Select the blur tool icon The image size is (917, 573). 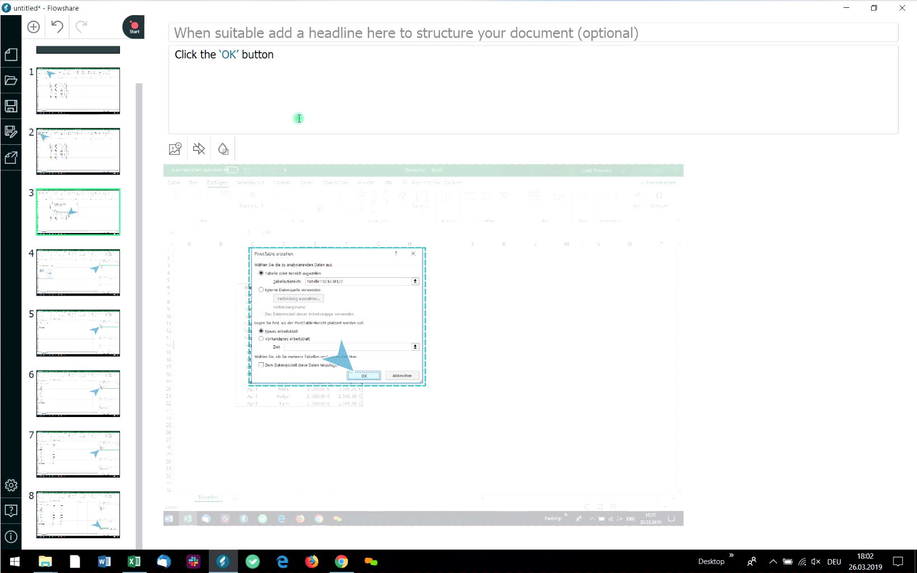(x=223, y=149)
